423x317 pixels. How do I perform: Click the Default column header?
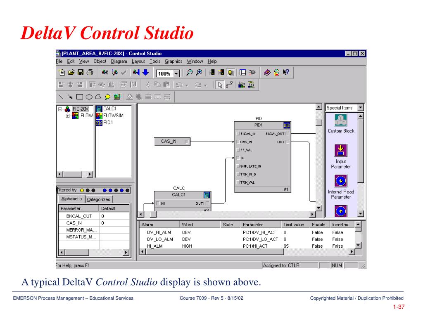[114, 208]
